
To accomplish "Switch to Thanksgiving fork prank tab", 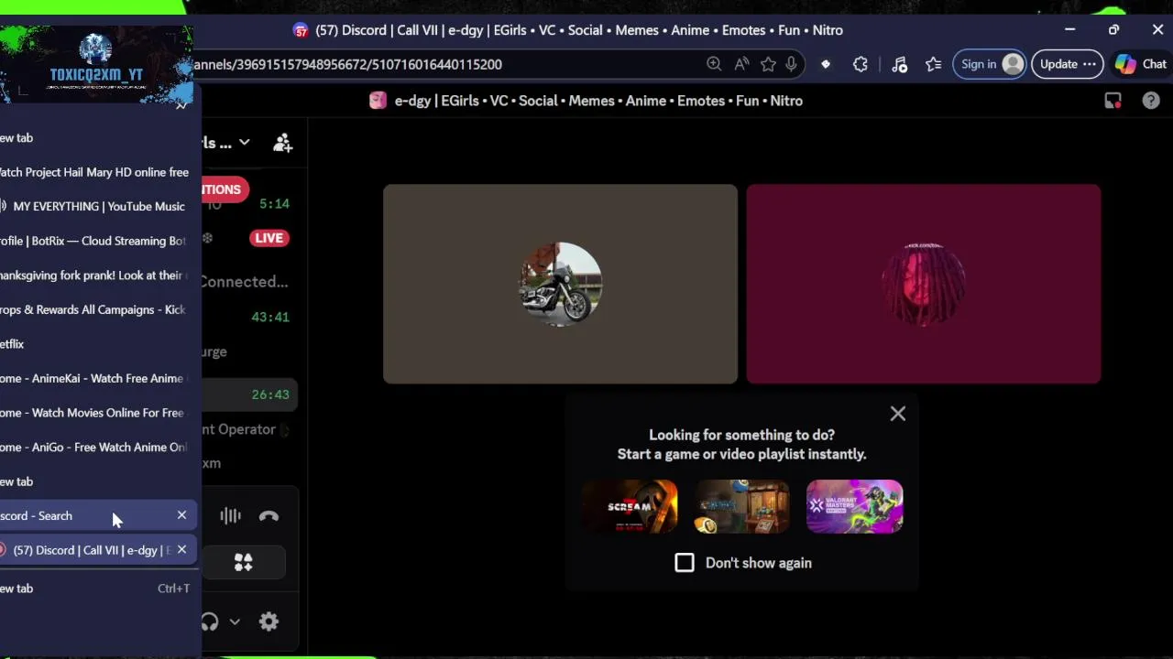I will point(96,275).
